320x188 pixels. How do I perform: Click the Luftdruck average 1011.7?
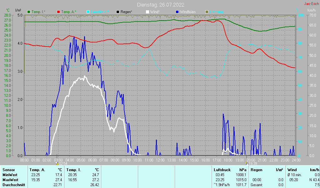tap(241, 185)
